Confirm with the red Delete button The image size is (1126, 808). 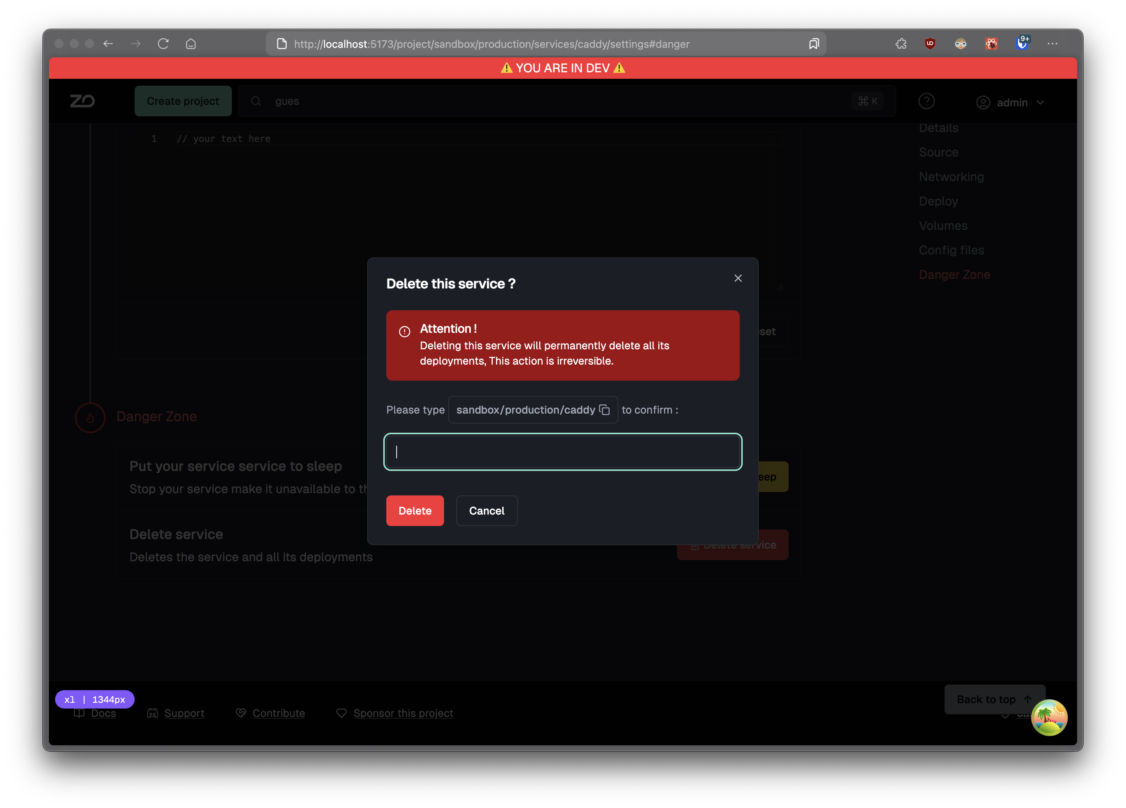point(415,510)
